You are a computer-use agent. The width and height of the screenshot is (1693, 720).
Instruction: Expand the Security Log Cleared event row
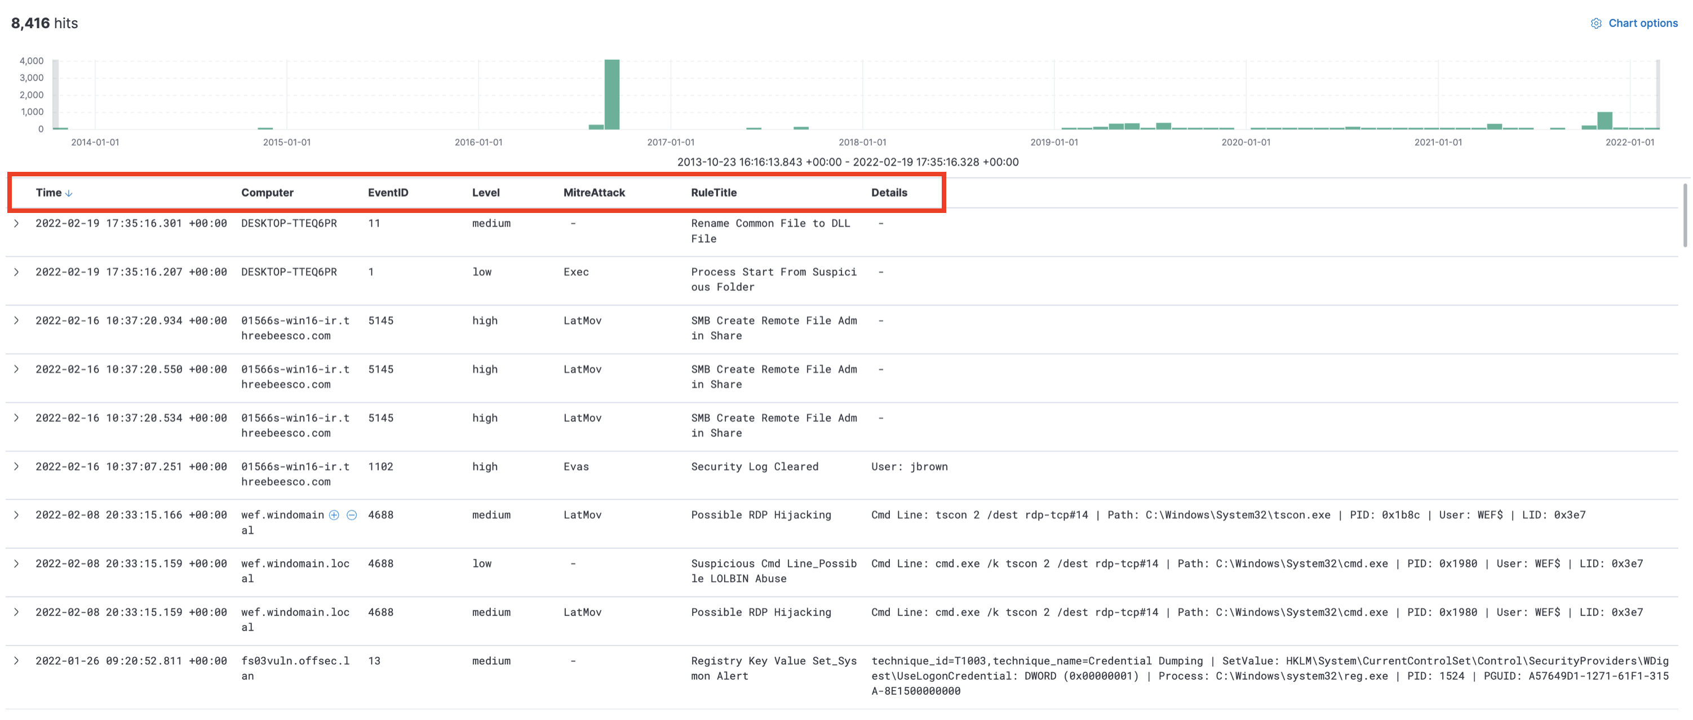pyautogui.click(x=16, y=466)
